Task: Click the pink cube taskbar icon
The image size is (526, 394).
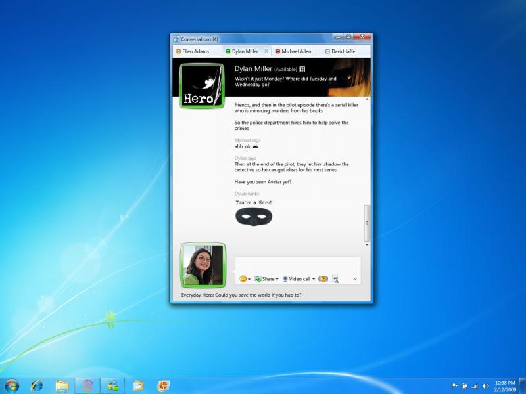Action: click(87, 386)
